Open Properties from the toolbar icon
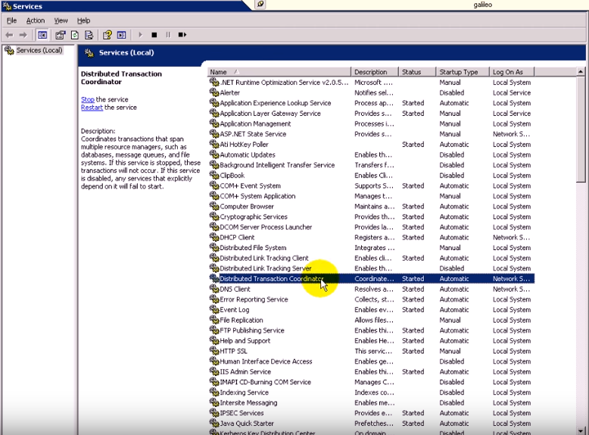Image resolution: width=589 pixels, height=435 pixels. (61, 35)
